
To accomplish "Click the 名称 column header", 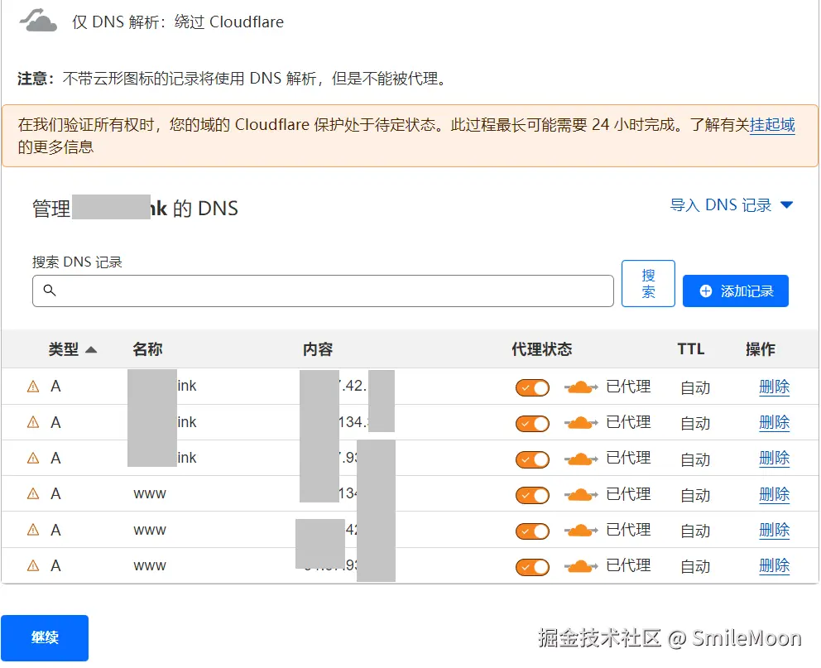I will 147,349.
